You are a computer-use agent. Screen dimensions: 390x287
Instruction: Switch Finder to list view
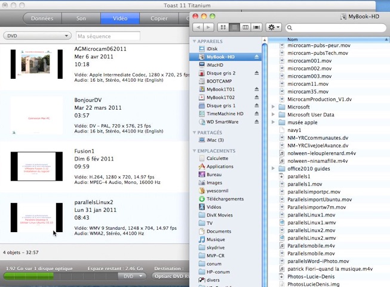(x=234, y=27)
